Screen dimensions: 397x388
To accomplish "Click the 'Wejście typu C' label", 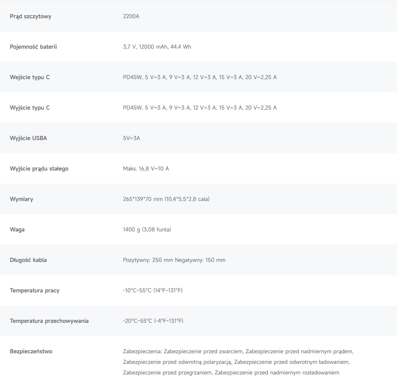I will pyautogui.click(x=30, y=77).
